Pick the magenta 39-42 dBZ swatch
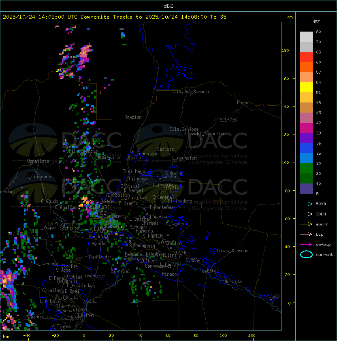Screen dimensions: 337x341 tap(306, 128)
